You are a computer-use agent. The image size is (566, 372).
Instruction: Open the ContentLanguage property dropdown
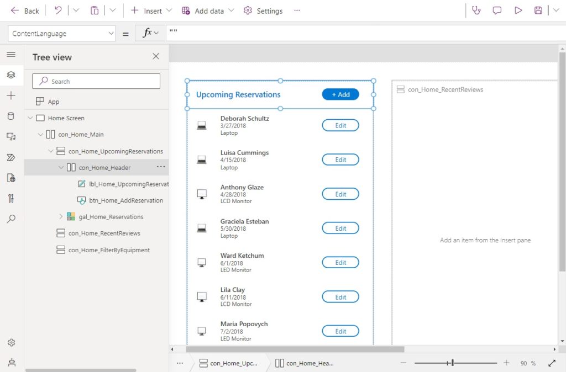pyautogui.click(x=110, y=33)
